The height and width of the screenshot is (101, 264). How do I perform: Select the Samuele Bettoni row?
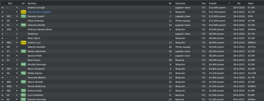pos(132,78)
